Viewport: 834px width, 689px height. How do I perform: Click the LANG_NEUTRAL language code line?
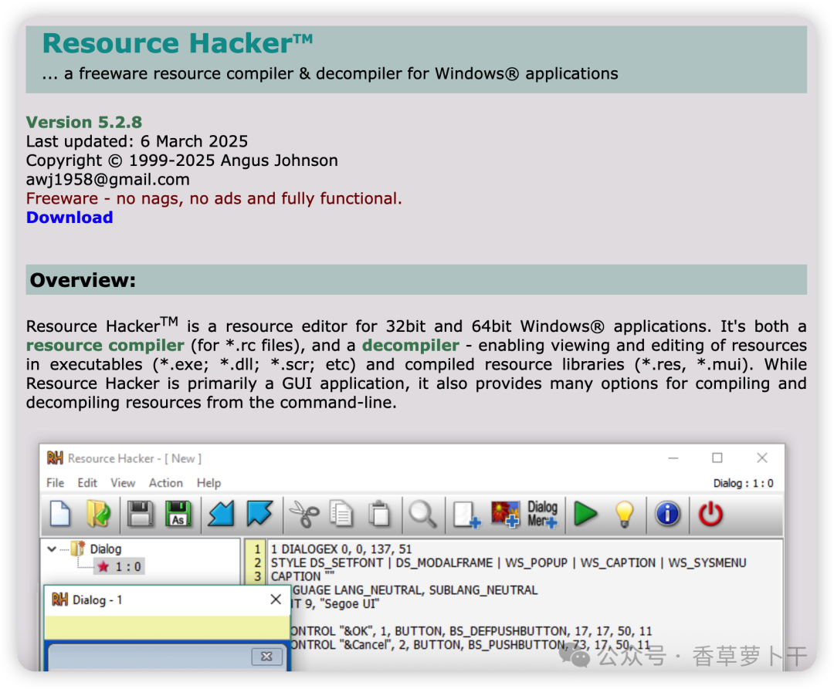coord(415,590)
